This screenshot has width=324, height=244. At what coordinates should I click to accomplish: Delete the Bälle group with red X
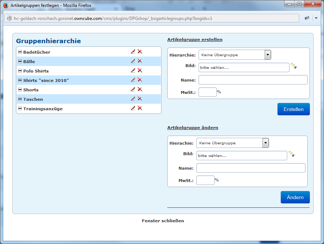(x=140, y=61)
